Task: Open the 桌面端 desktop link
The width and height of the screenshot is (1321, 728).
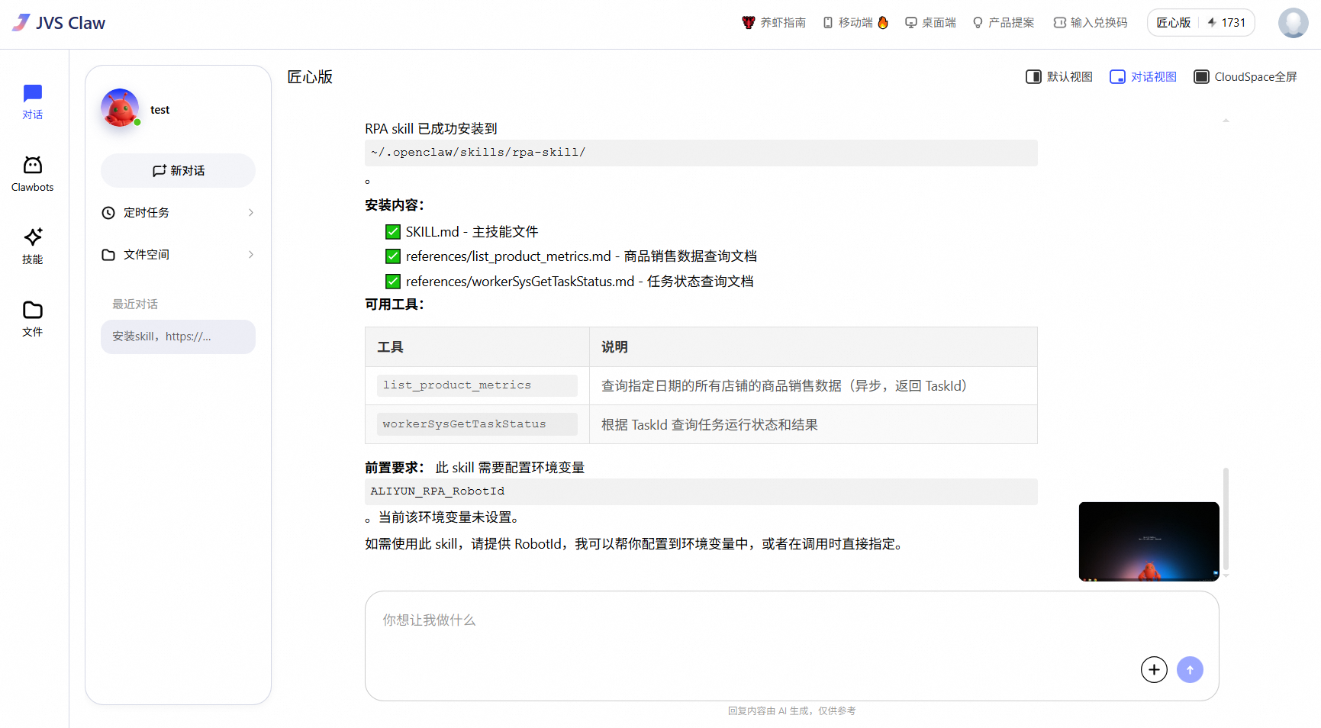Action: click(930, 23)
